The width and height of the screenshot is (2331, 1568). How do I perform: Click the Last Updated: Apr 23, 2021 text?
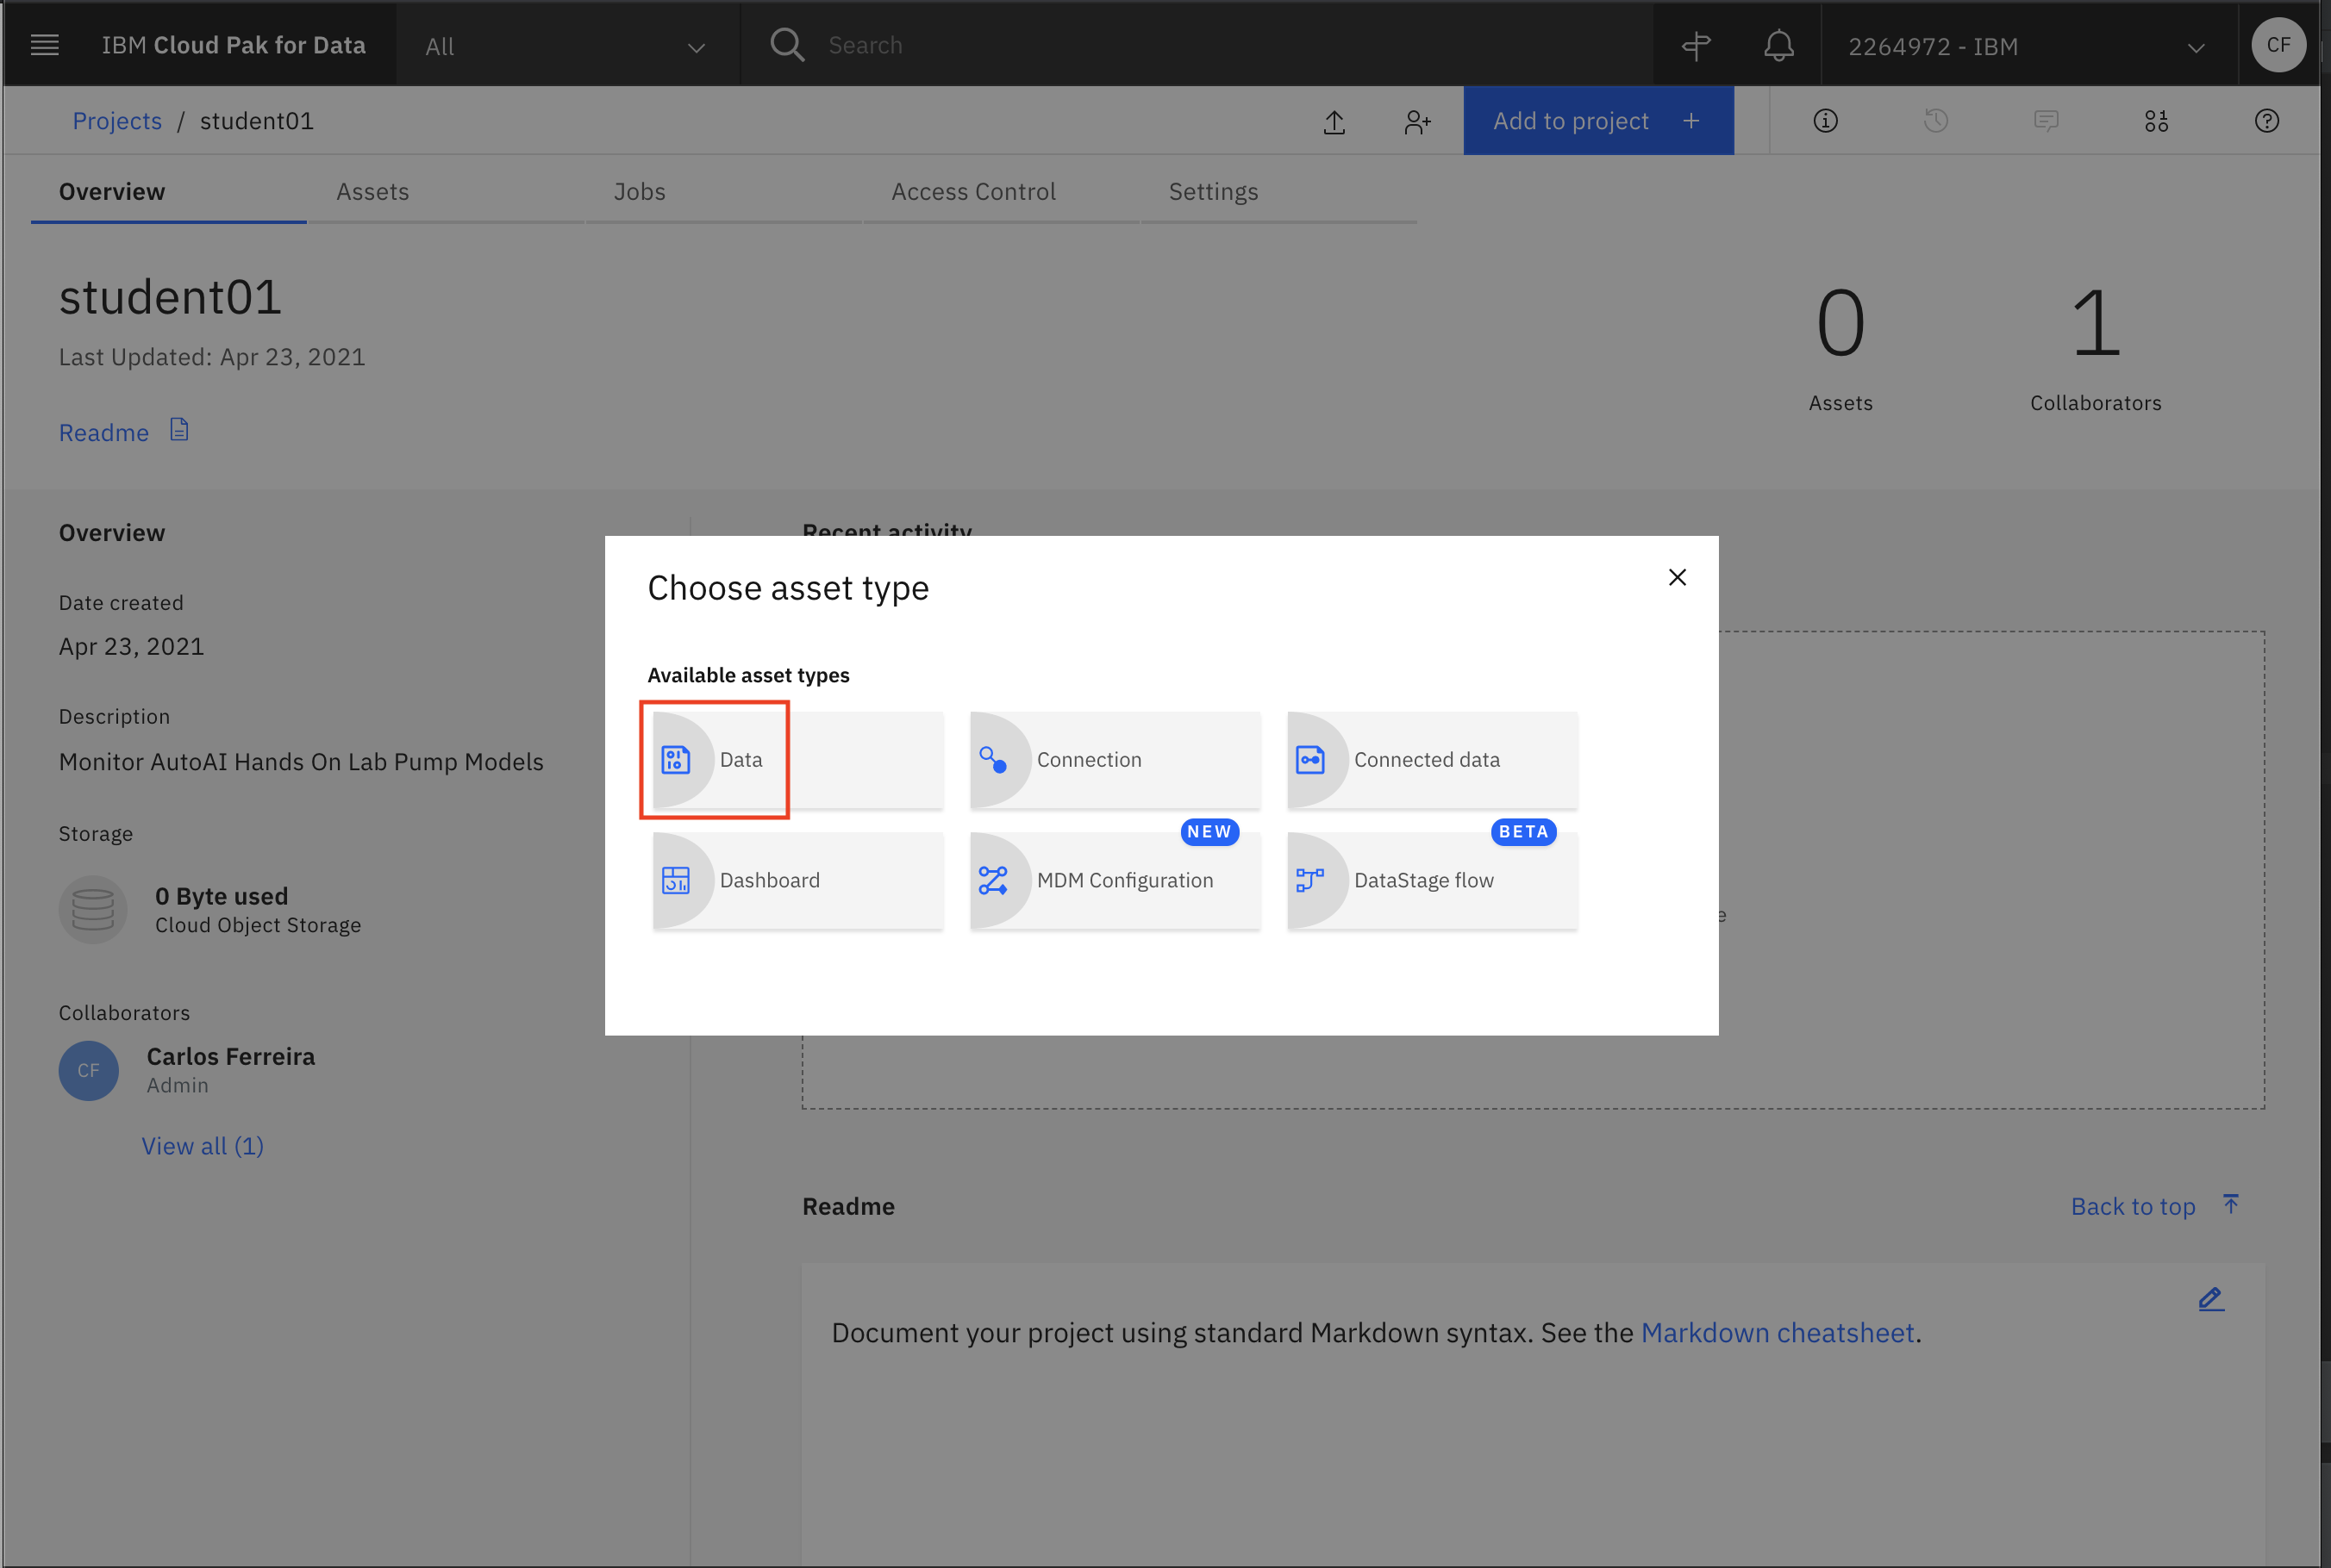click(x=212, y=357)
